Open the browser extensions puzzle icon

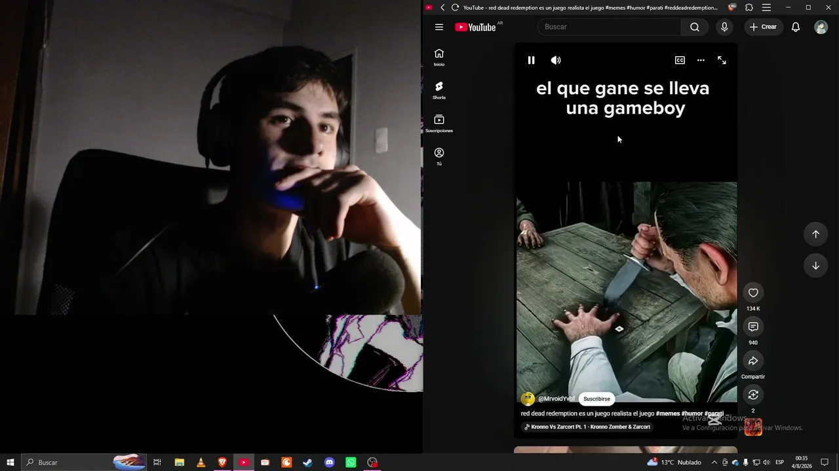click(749, 8)
